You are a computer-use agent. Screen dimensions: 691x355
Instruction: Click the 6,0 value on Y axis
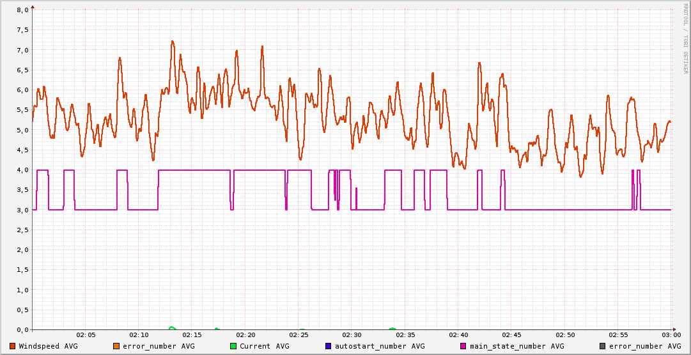(22, 90)
